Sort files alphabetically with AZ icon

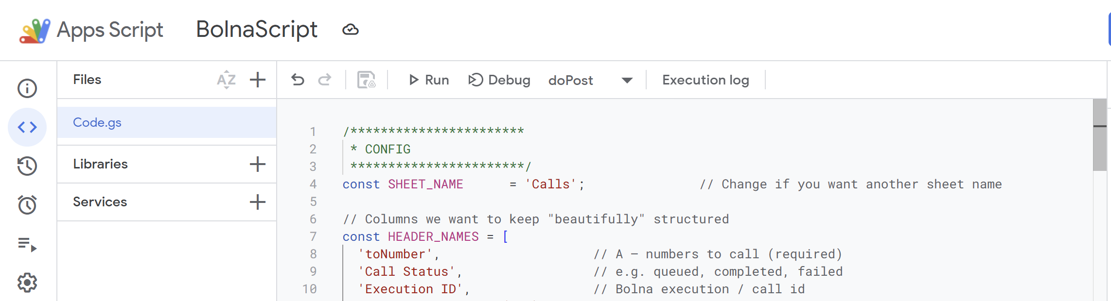point(227,80)
